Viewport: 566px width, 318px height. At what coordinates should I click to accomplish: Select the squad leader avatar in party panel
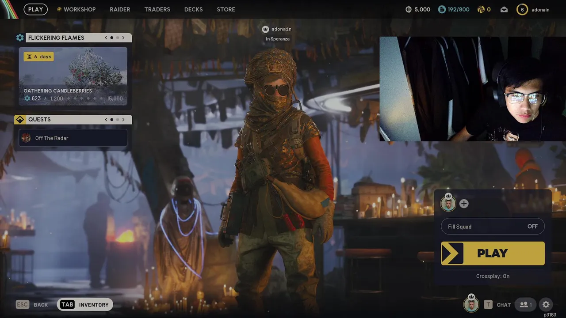(448, 203)
